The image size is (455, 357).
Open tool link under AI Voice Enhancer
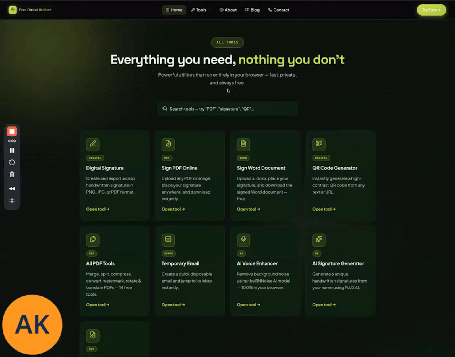[249, 305]
